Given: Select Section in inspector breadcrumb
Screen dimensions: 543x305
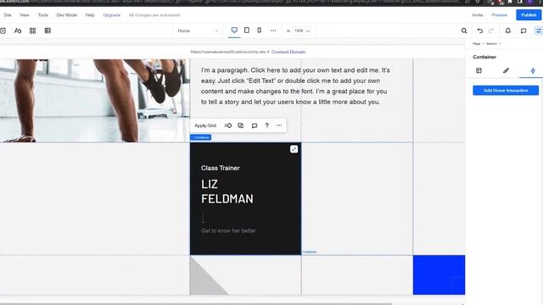Looking at the screenshot, I should [x=491, y=43].
